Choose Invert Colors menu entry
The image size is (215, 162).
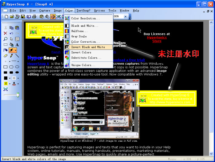(88, 52)
